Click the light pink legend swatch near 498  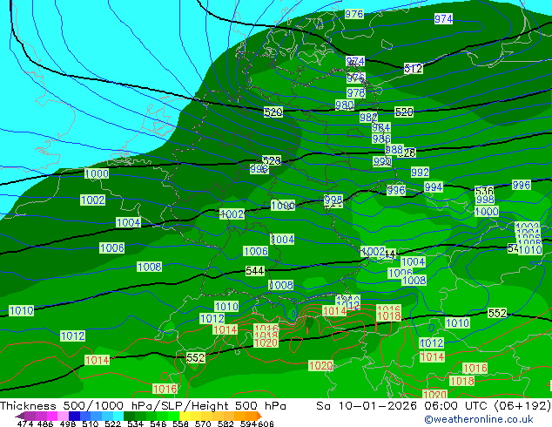63,416
